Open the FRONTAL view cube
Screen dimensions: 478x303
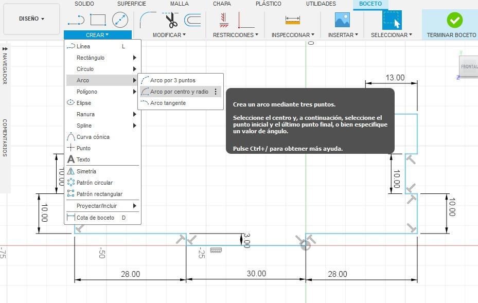click(x=469, y=66)
